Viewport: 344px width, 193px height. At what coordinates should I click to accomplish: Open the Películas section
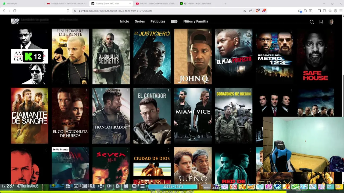tap(158, 21)
